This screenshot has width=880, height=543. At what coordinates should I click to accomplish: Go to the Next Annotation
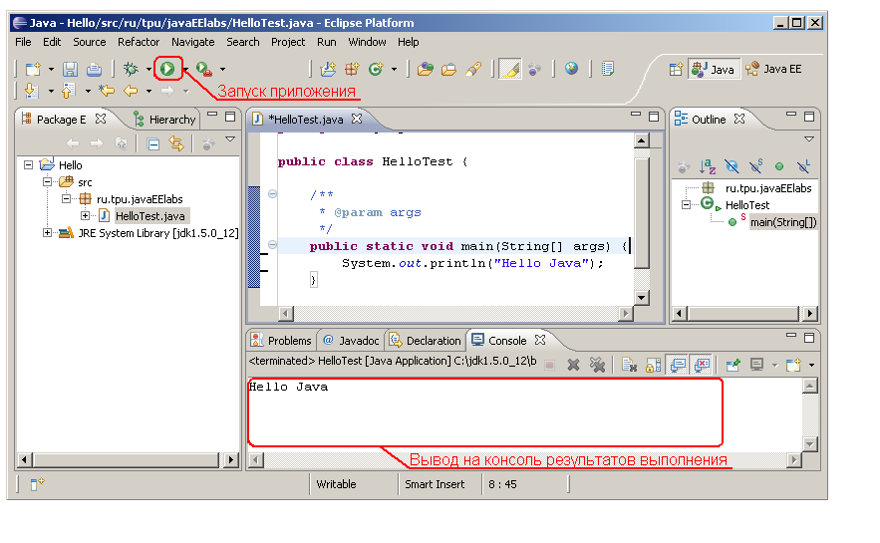tap(32, 91)
